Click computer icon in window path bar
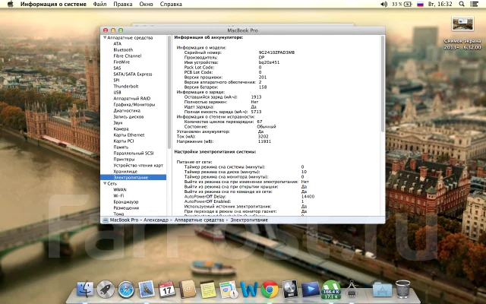 (x=106, y=220)
